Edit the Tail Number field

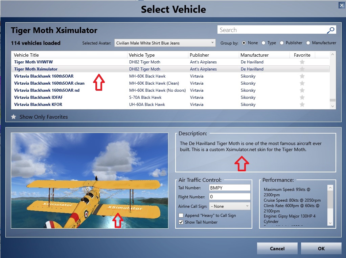(230, 188)
